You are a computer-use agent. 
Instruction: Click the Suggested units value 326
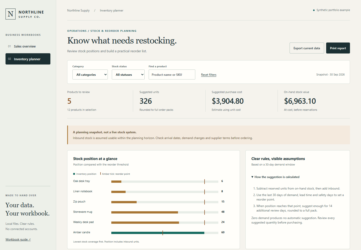(146, 101)
